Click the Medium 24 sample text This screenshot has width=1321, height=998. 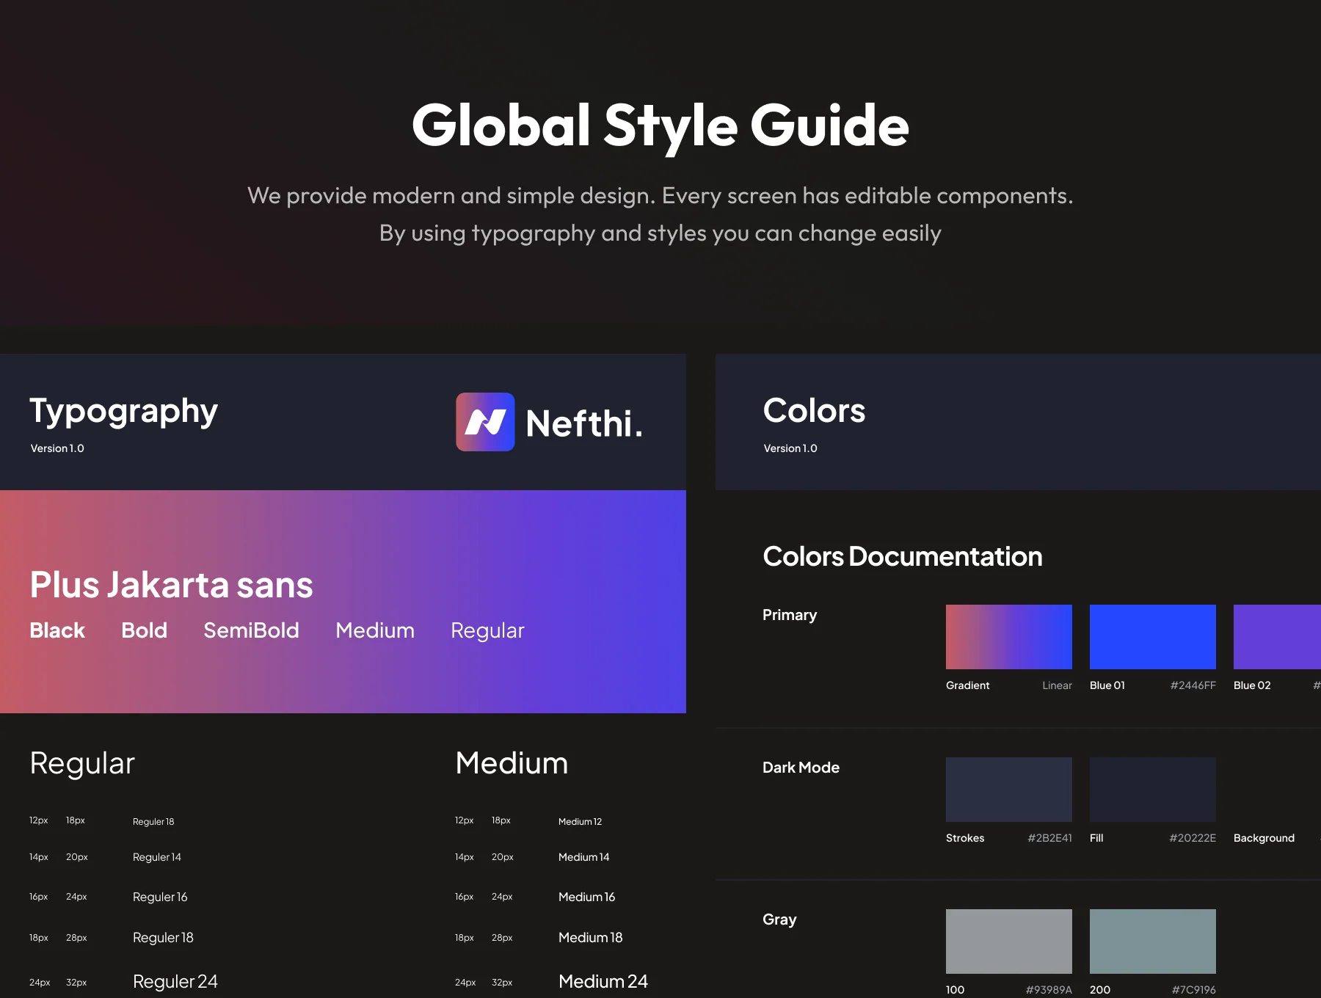click(x=603, y=981)
